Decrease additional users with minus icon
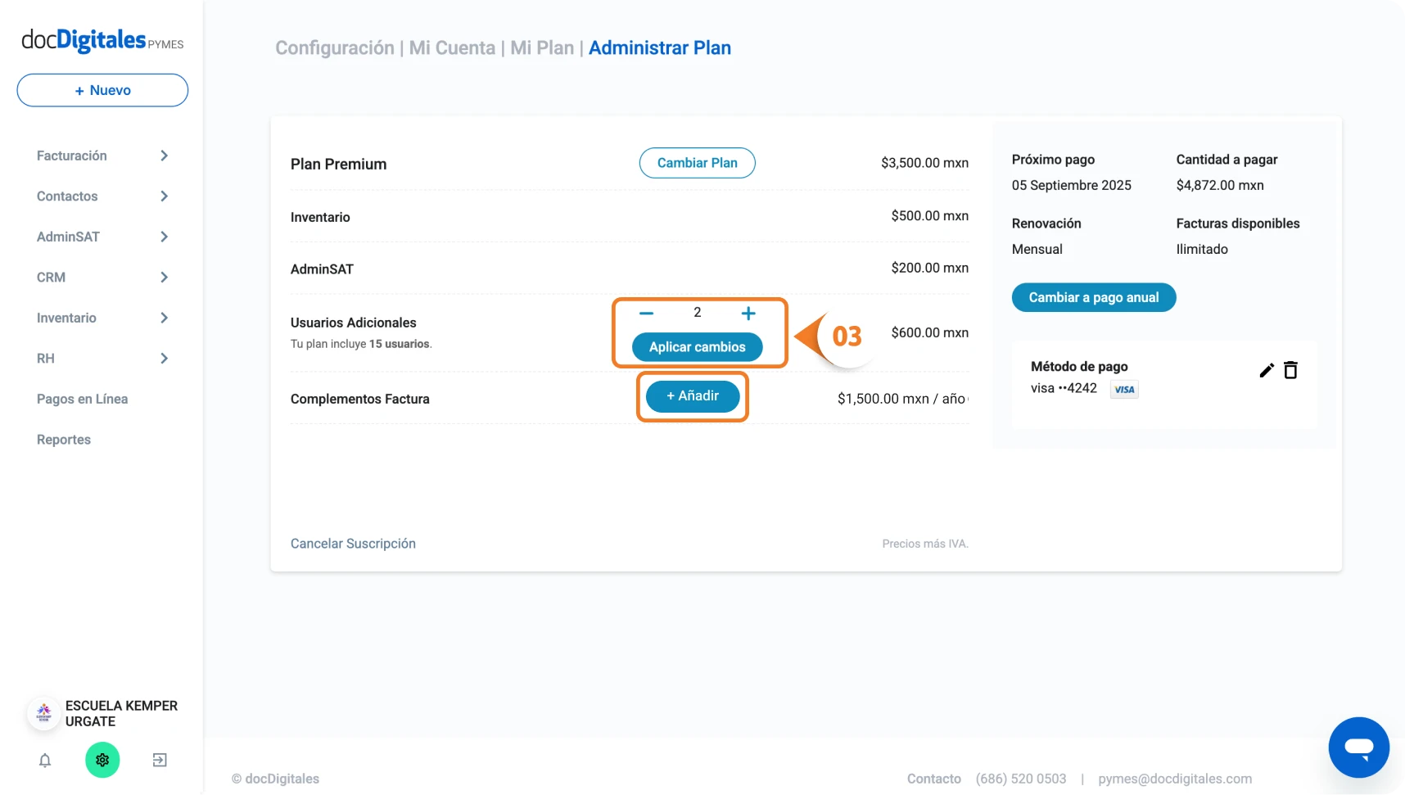The width and height of the screenshot is (1405, 795). click(x=647, y=313)
